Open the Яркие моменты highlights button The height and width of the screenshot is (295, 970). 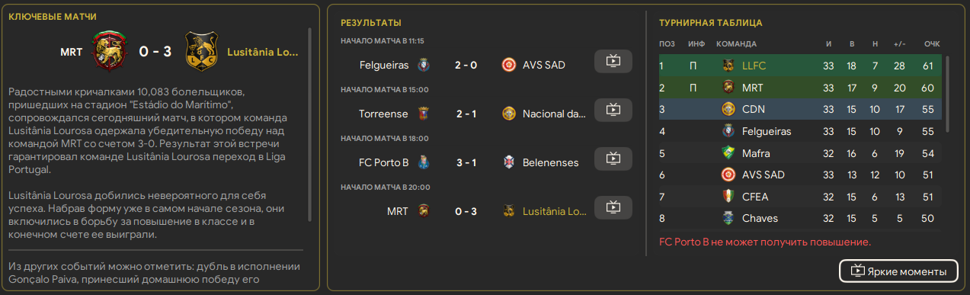898,271
